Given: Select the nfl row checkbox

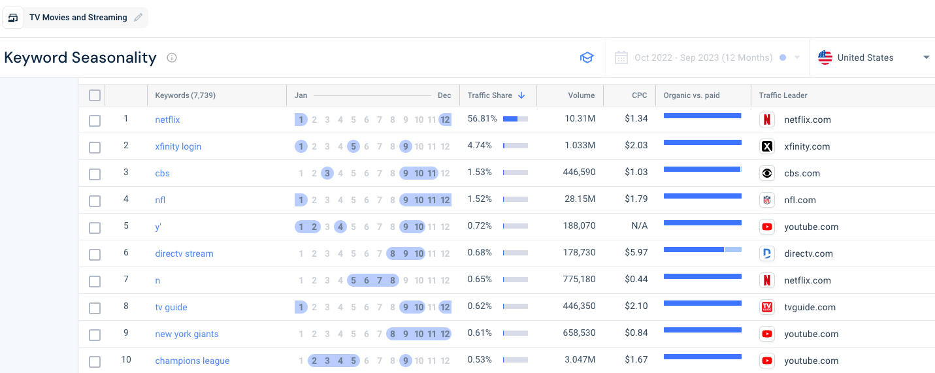Looking at the screenshot, I should [95, 201].
